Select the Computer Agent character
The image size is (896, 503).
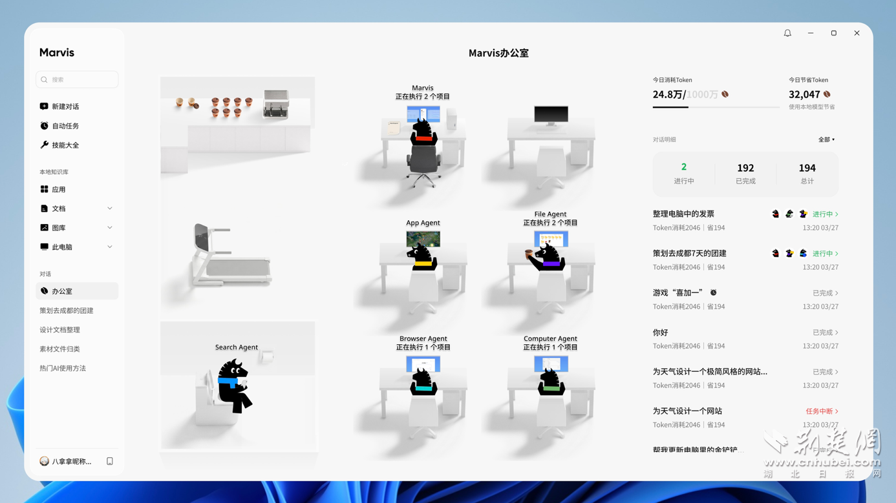551,381
